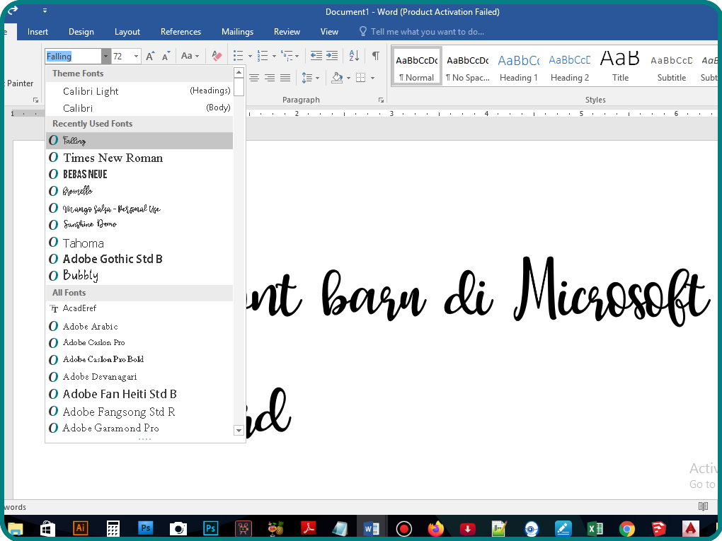This screenshot has width=722, height=541.
Task: Open the Calculator from the taskbar
Action: coord(113,528)
